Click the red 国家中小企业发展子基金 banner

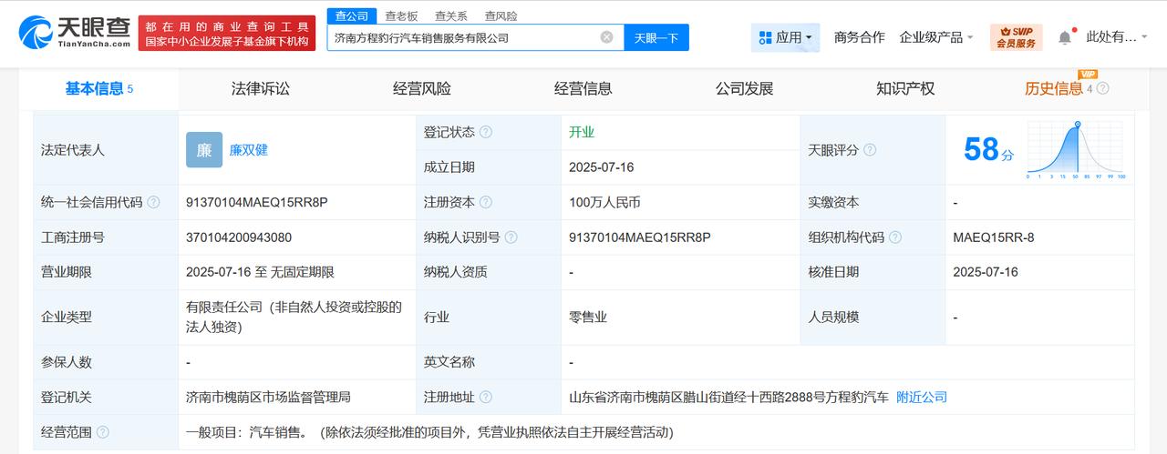(x=227, y=33)
